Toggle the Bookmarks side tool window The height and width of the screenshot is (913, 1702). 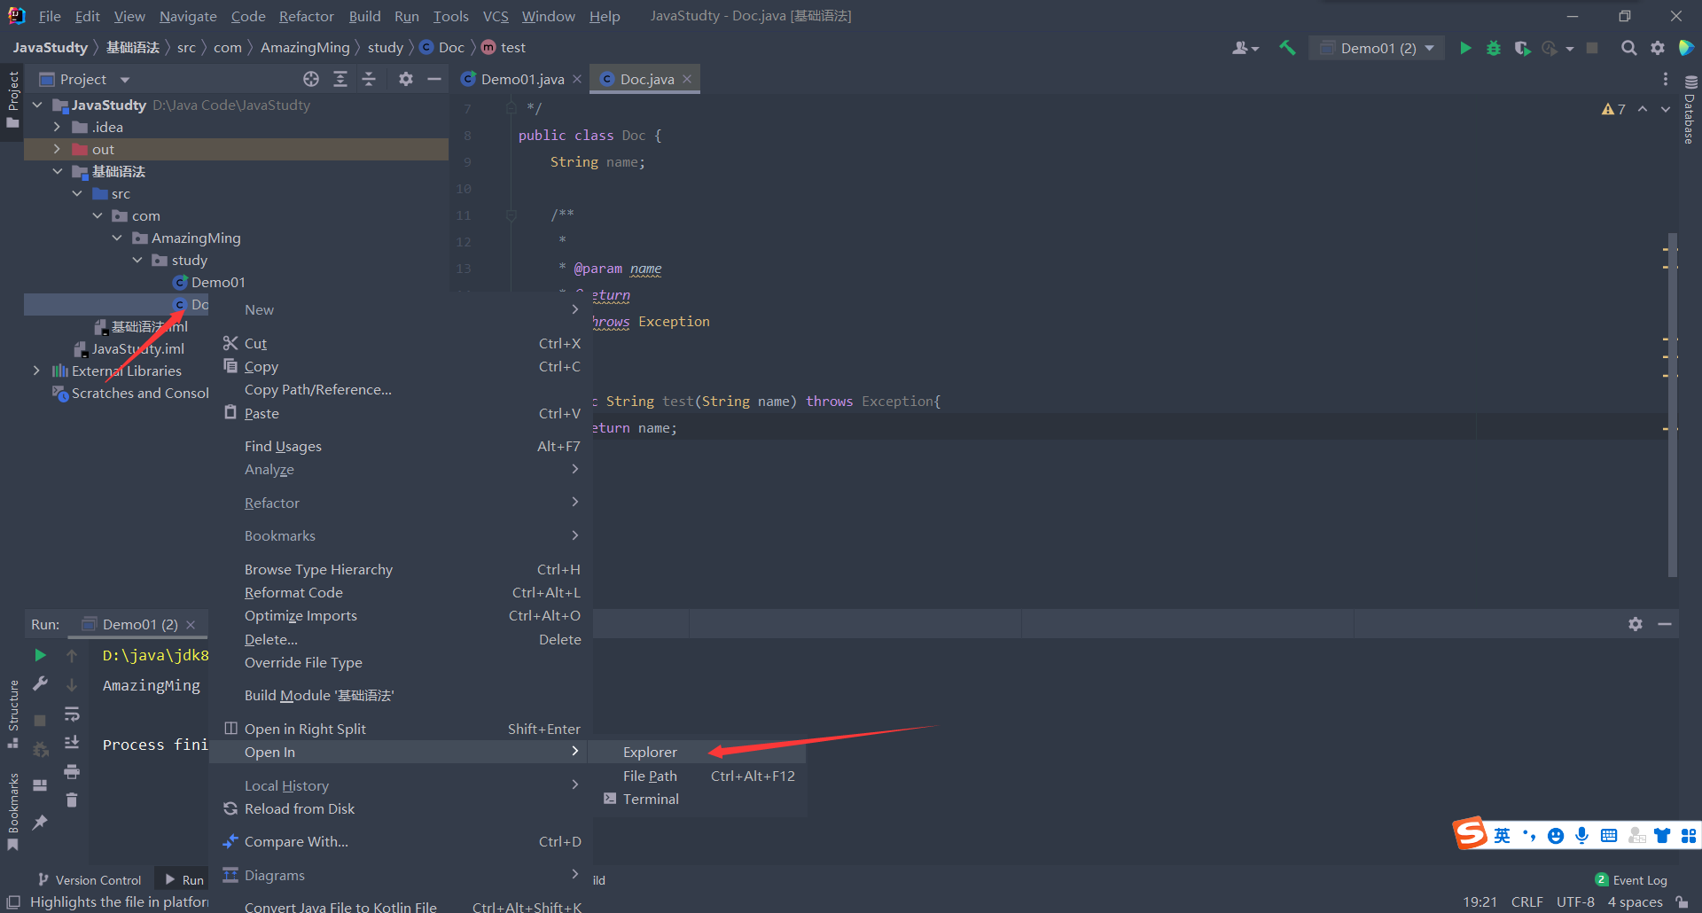(x=12, y=811)
